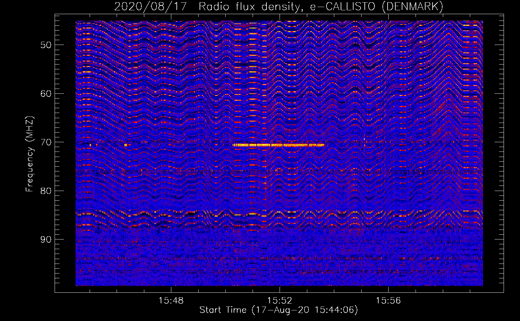Click the 90 frequency tick label
The image size is (520, 321).
tap(46, 239)
